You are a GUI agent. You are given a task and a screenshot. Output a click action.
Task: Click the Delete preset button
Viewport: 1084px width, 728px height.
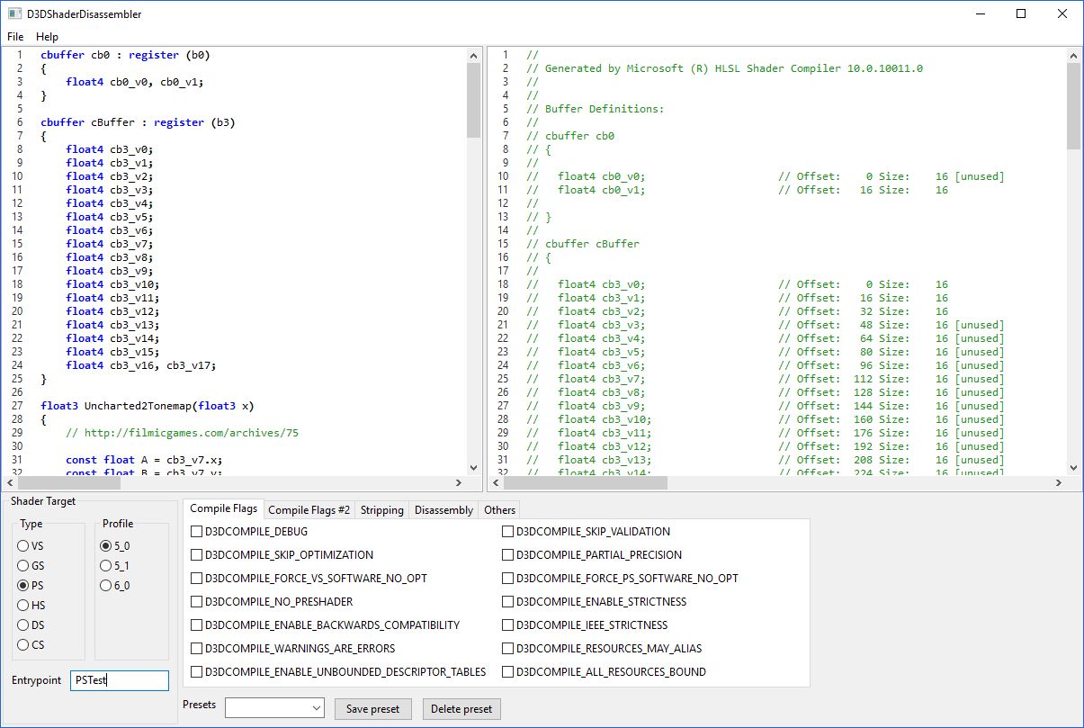tap(461, 709)
